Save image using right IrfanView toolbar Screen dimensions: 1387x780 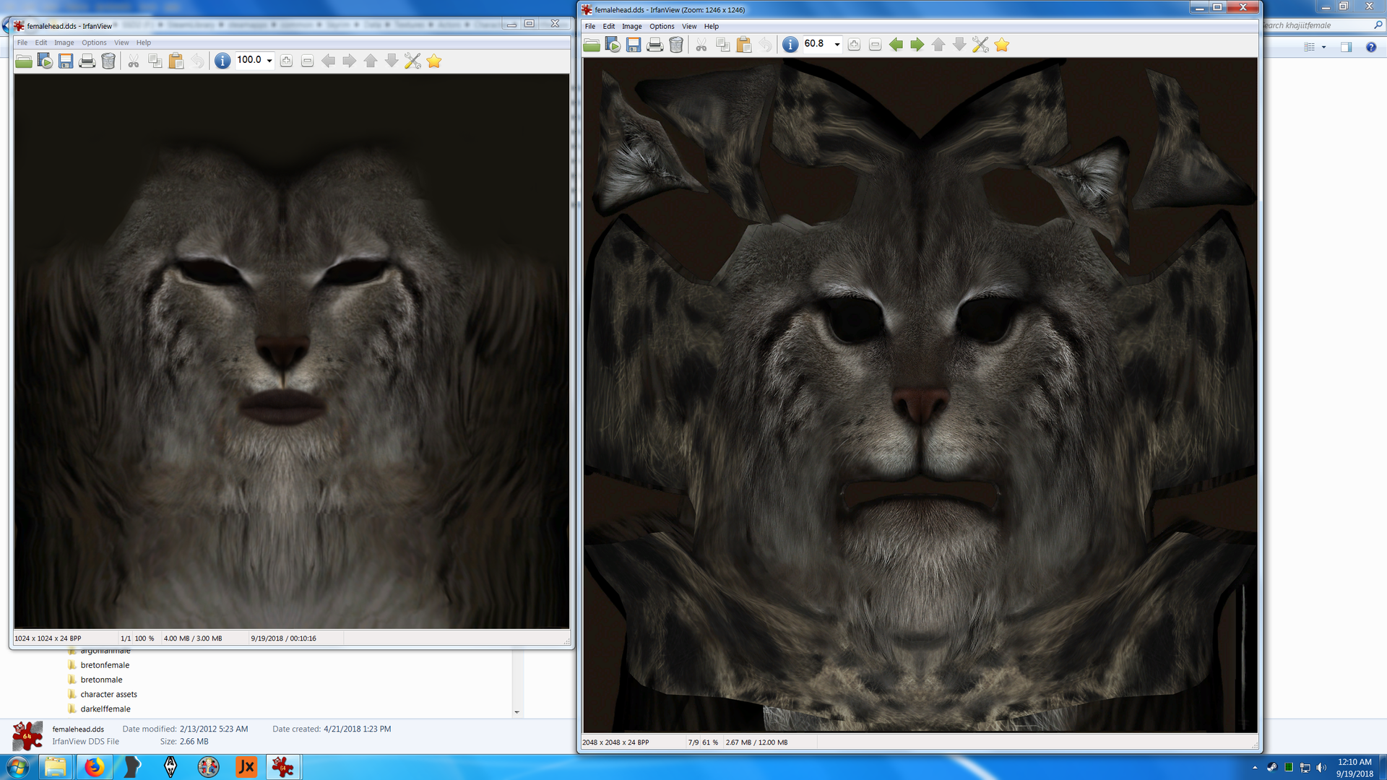pos(634,45)
